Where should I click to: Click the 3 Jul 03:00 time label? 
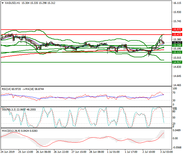coord(167,152)
